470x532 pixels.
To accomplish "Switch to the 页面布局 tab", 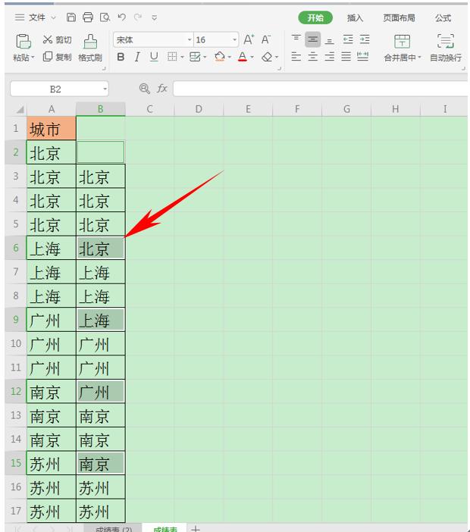I will [x=399, y=17].
